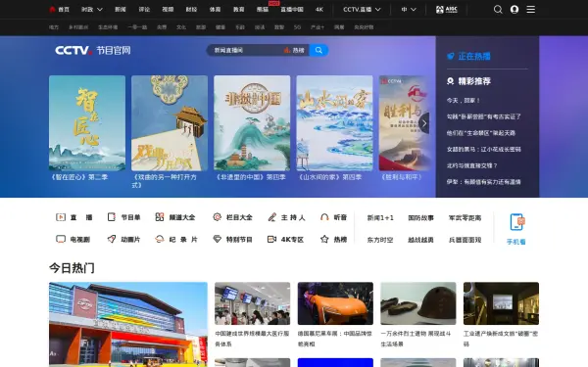Open the large exhibition hall news image
The image size is (588, 367).
coord(128,324)
